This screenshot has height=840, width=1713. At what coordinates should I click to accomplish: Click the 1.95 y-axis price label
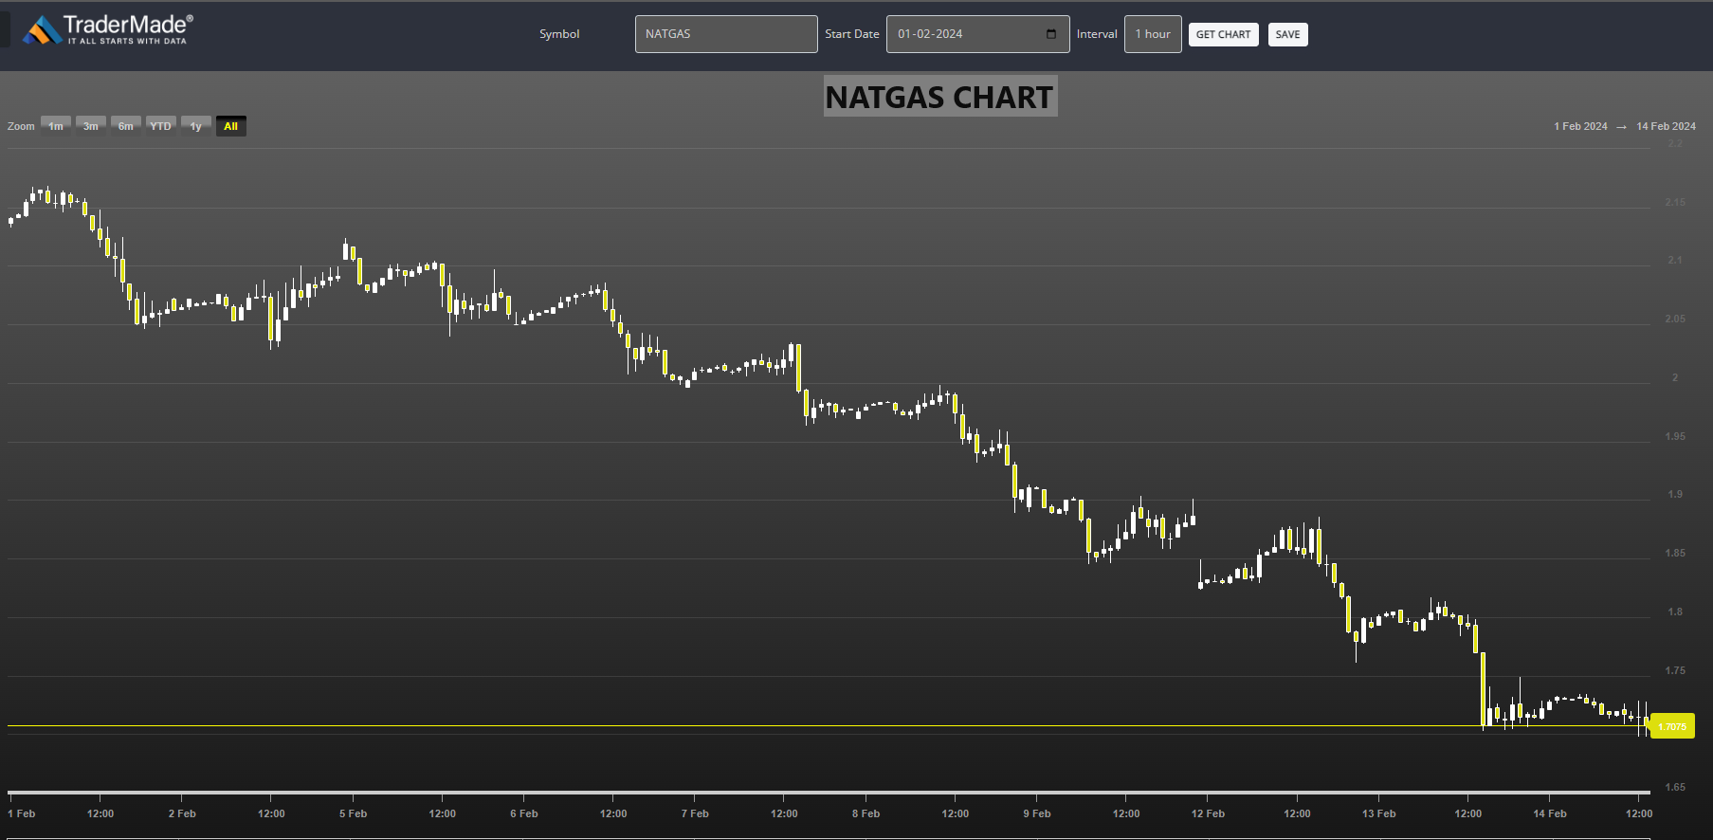click(x=1675, y=436)
